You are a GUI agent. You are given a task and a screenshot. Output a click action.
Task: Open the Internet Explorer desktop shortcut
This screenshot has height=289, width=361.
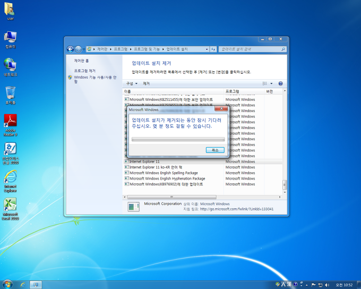11,181
